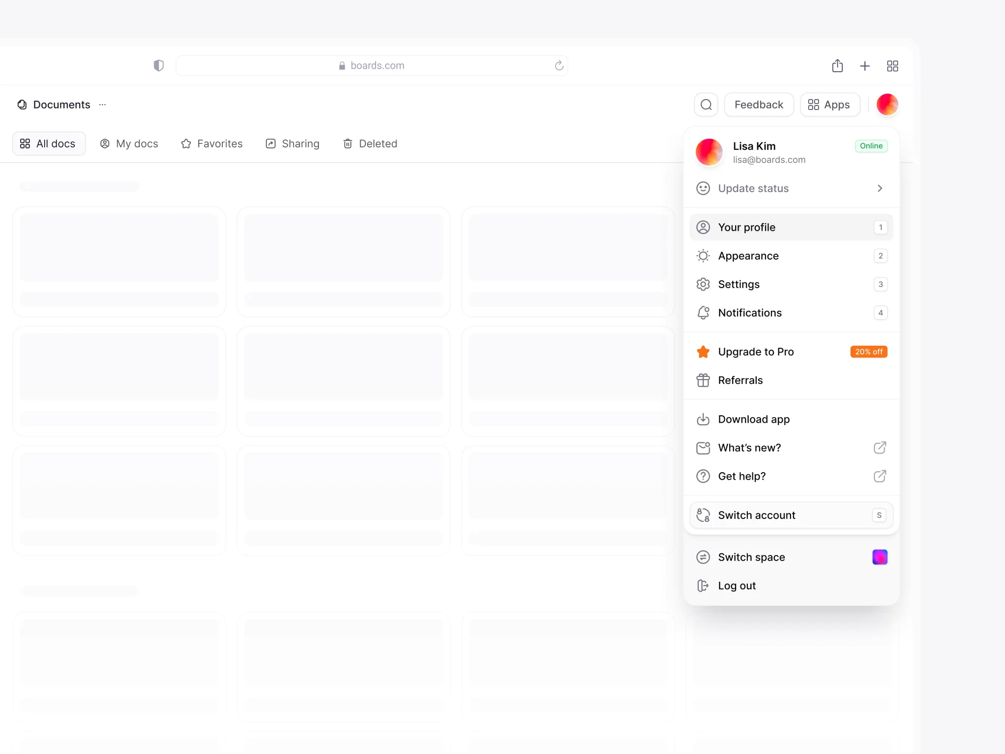Open the Documents ellipsis menu

point(103,105)
